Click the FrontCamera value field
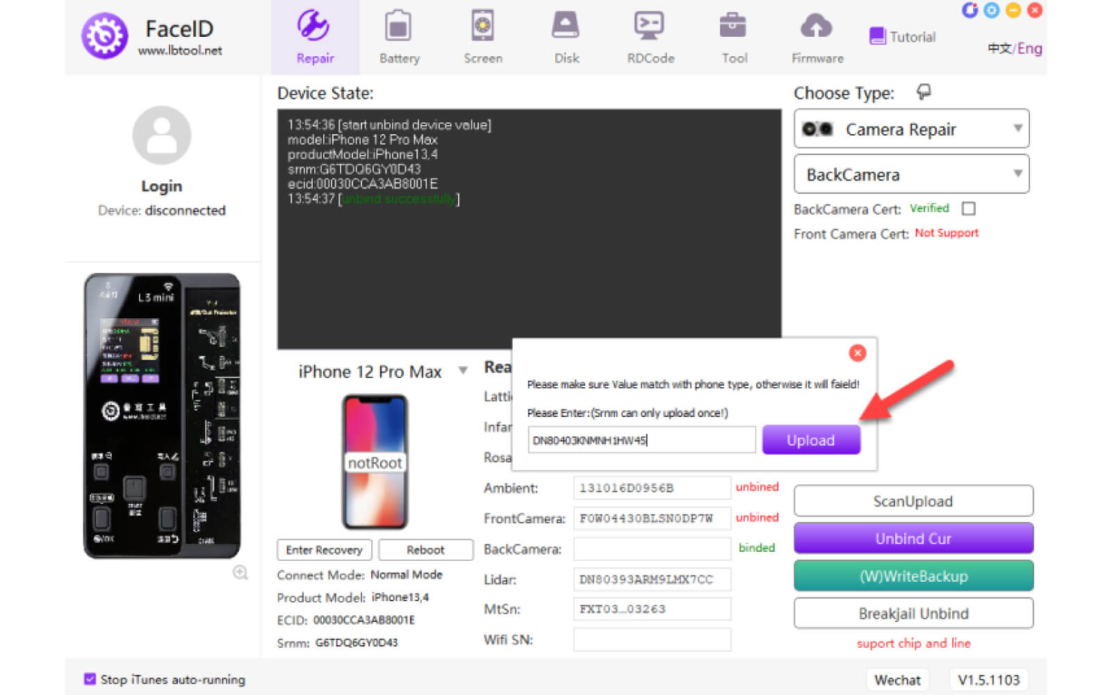The image size is (1112, 695). [652, 518]
